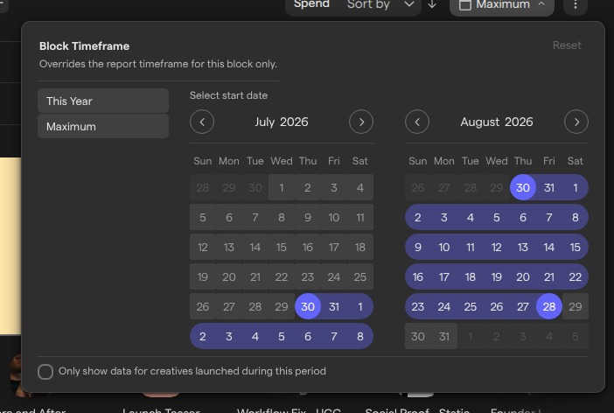Pick July 6 in the calendar
Screen dimensions: 614x413
tap(229, 218)
